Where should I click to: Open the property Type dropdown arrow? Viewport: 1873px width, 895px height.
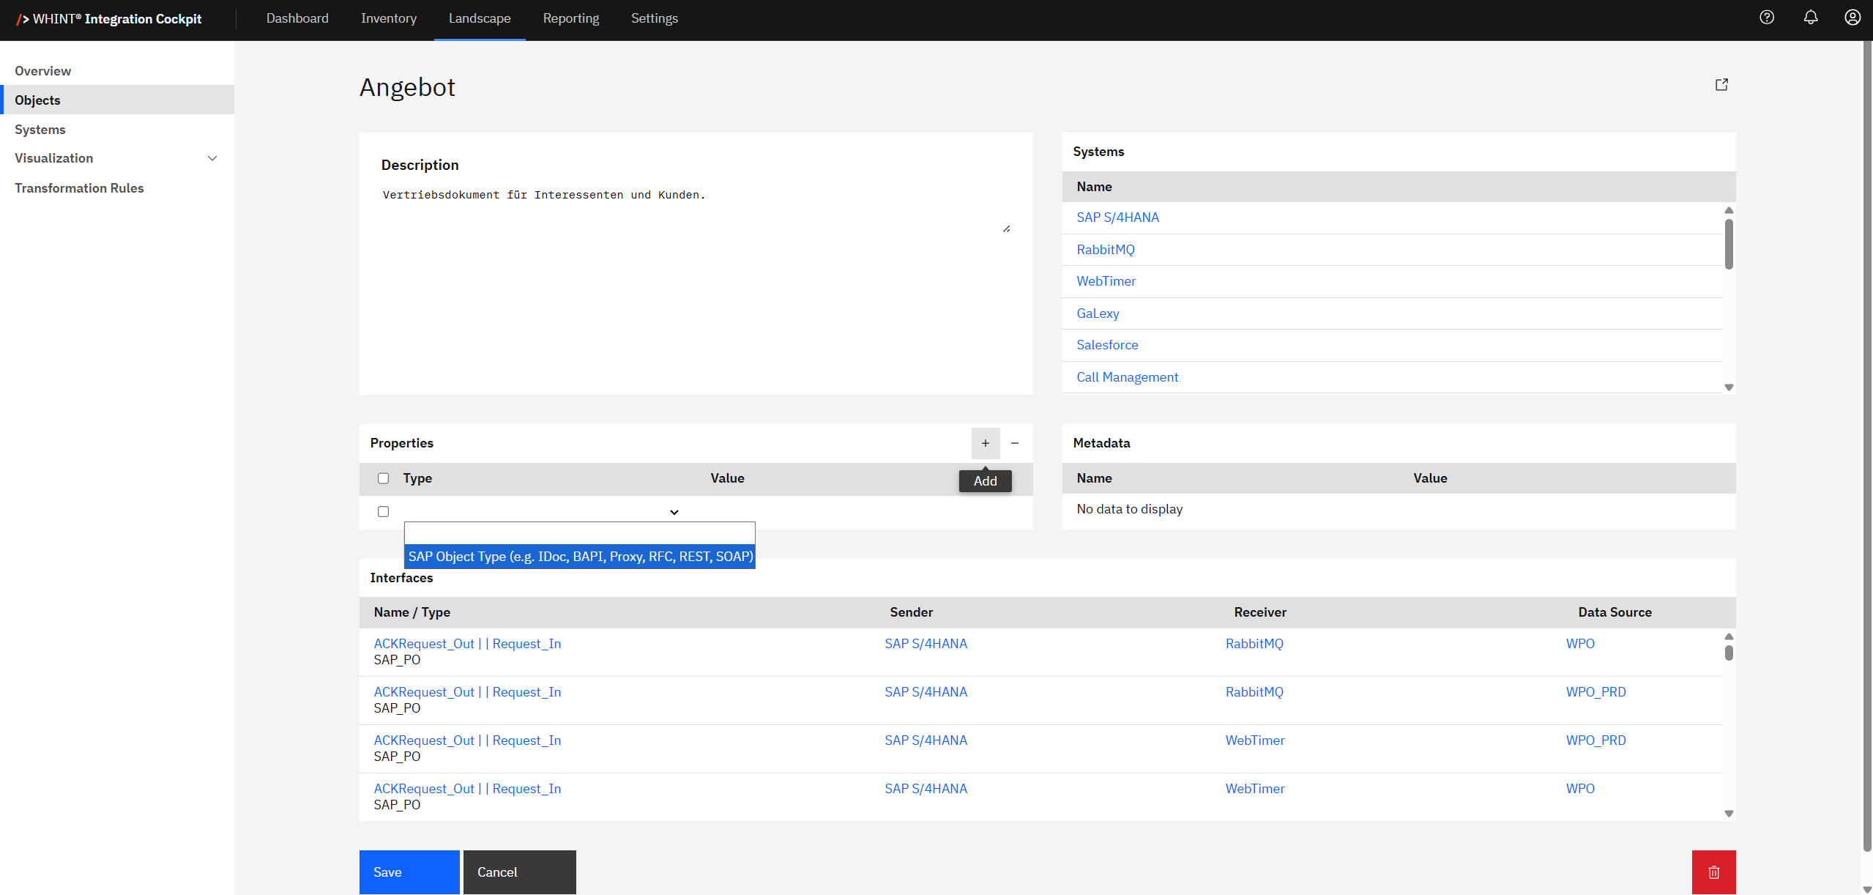point(674,512)
